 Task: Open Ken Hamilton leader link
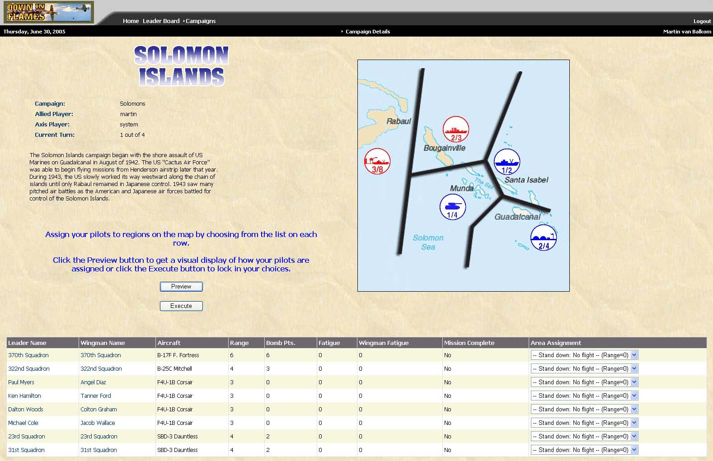click(24, 396)
